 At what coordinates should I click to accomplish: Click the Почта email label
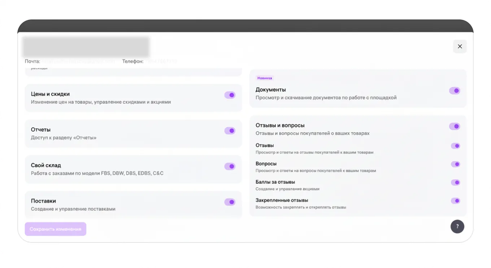tap(32, 62)
